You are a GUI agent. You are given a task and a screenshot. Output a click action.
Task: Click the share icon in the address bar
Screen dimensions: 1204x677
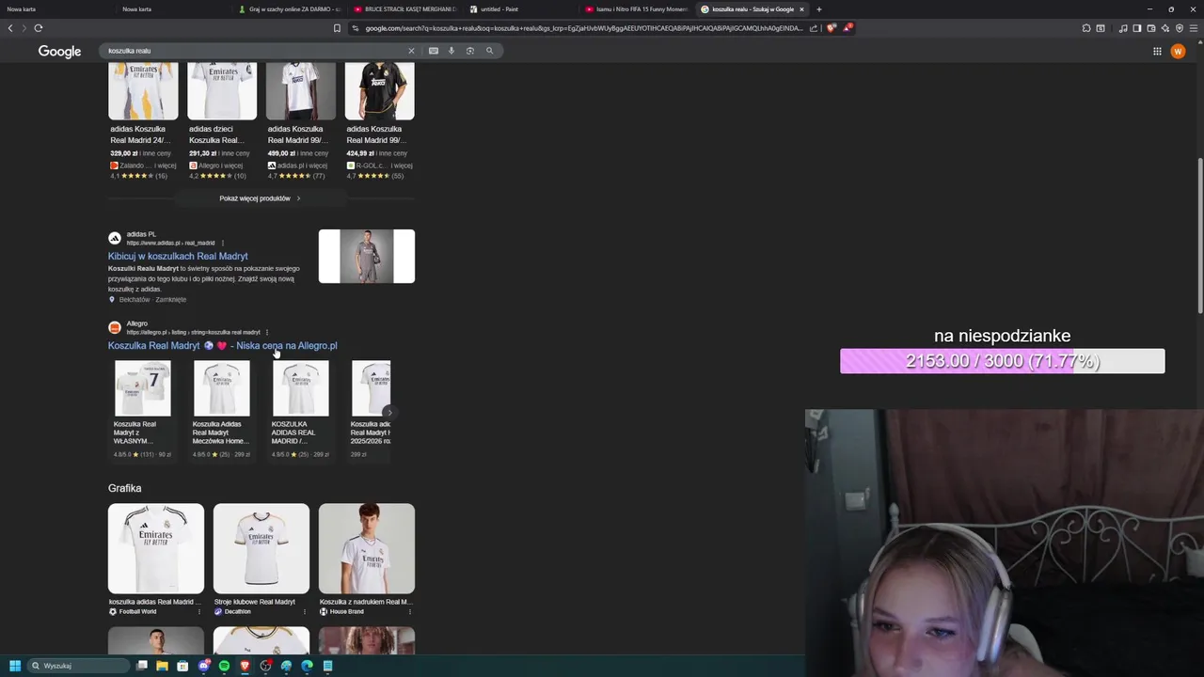pyautogui.click(x=814, y=28)
